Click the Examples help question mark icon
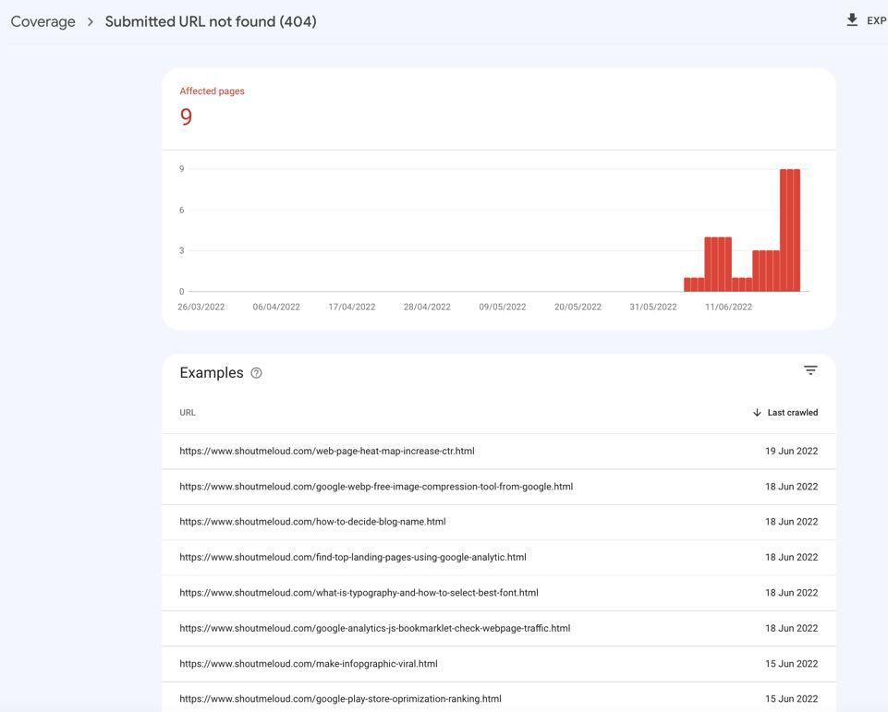This screenshot has width=888, height=712. coord(256,373)
